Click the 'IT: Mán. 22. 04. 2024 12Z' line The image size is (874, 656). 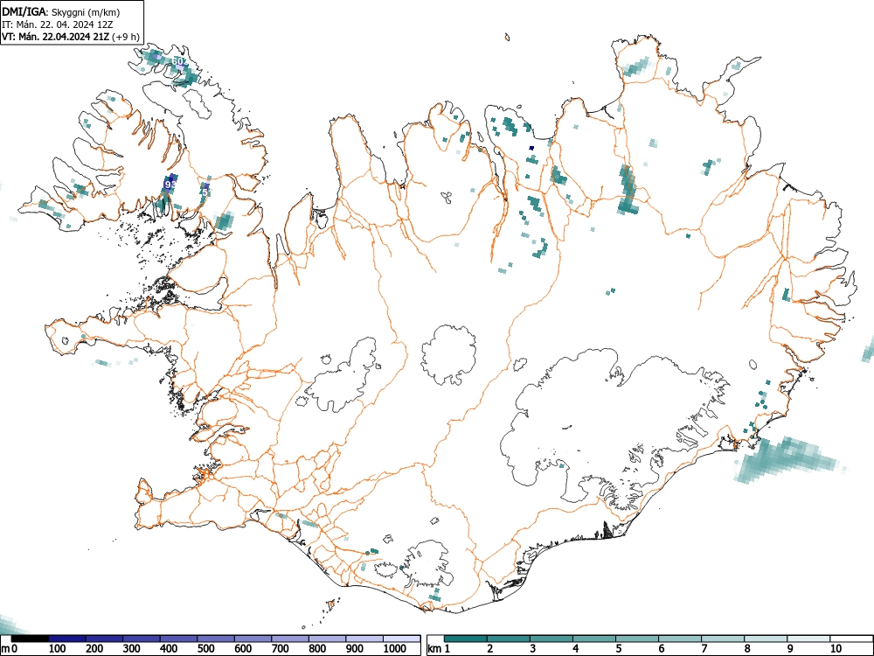[58, 24]
